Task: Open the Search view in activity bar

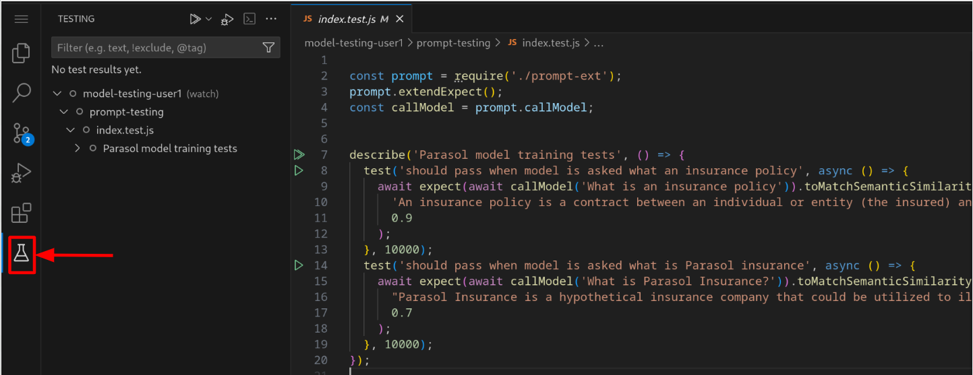Action: 22,93
